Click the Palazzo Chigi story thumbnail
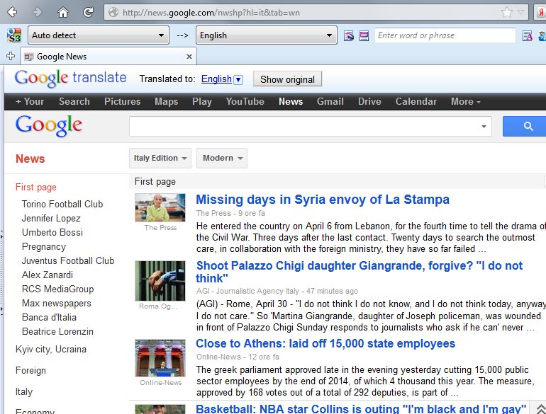The width and height of the screenshot is (546, 414). pos(160,281)
